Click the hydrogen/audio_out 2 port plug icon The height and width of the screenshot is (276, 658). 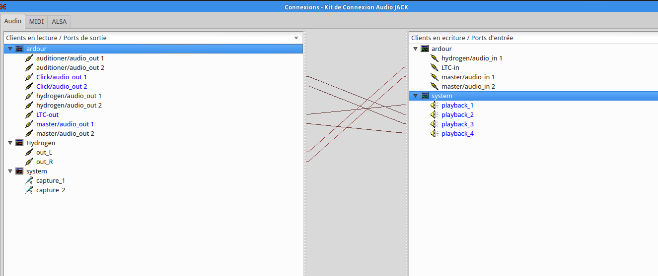pyautogui.click(x=29, y=106)
